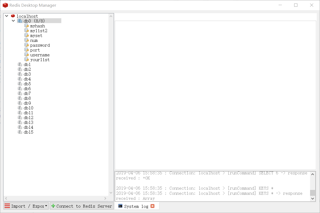Viewport: 320px width, 213px height.
Task: Click the key icon beside myset
Action: click(27, 35)
